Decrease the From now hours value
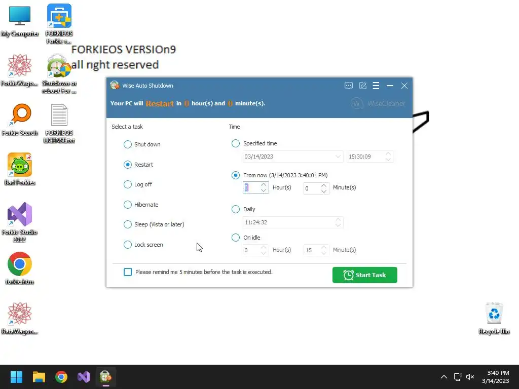Image resolution: width=519 pixels, height=389 pixels. pos(264,190)
